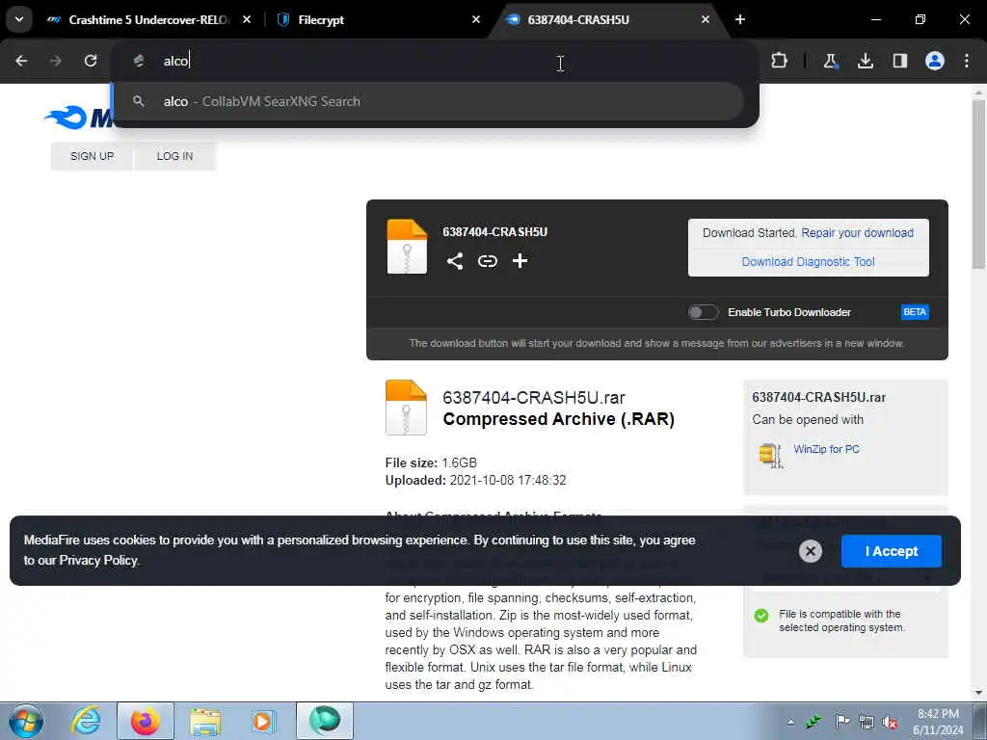The image size is (987, 740).
Task: Dismiss cookie banner with the X button
Action: (x=810, y=551)
